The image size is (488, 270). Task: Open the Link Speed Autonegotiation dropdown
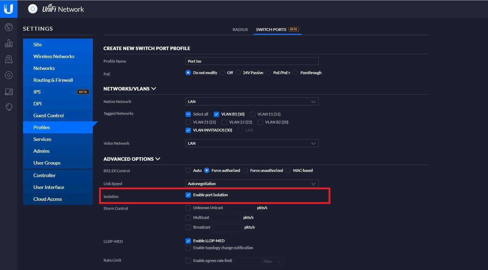click(x=252, y=184)
